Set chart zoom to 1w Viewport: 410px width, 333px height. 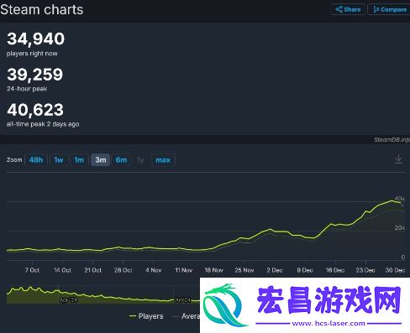[59, 160]
